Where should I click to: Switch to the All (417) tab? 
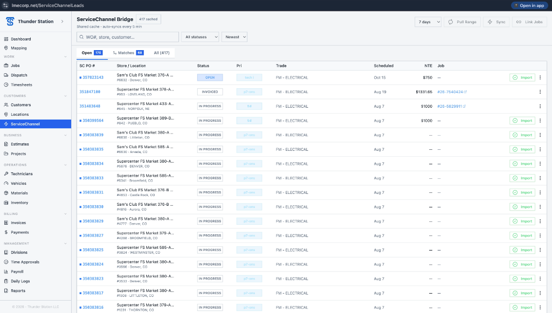point(162,53)
